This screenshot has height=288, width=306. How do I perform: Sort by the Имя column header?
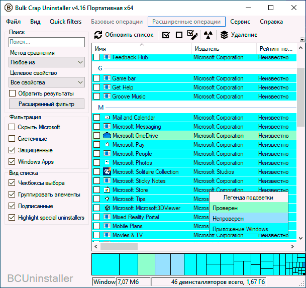142,49
